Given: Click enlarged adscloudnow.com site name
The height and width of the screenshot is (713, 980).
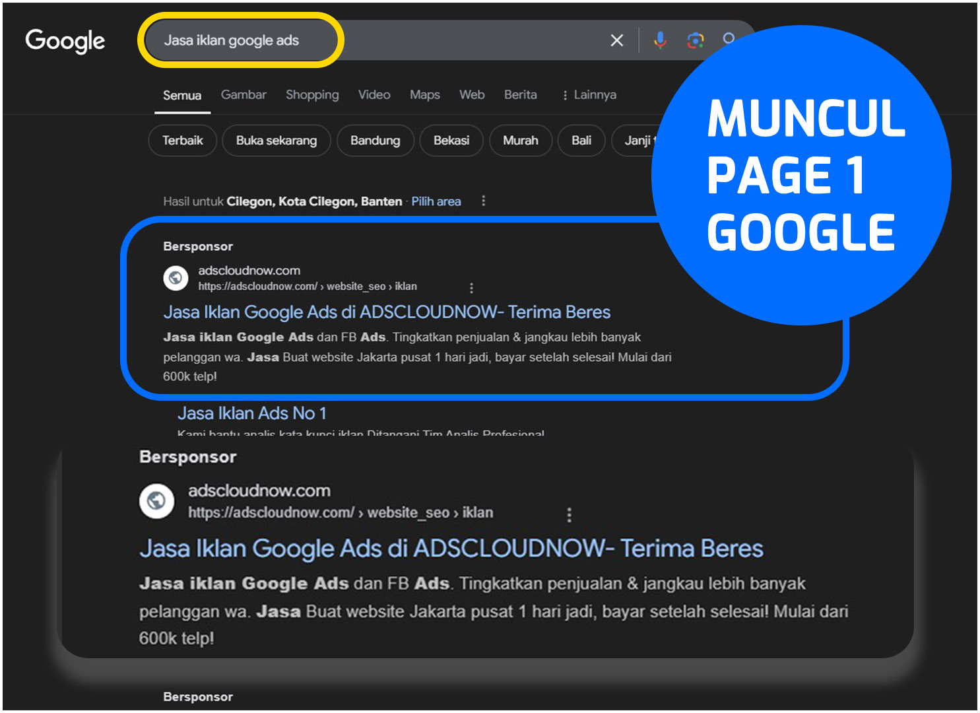Looking at the screenshot, I should pos(259,491).
